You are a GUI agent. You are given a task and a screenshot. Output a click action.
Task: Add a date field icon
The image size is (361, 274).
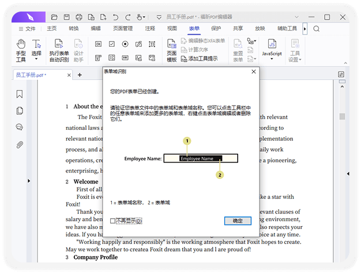[x=152, y=58]
